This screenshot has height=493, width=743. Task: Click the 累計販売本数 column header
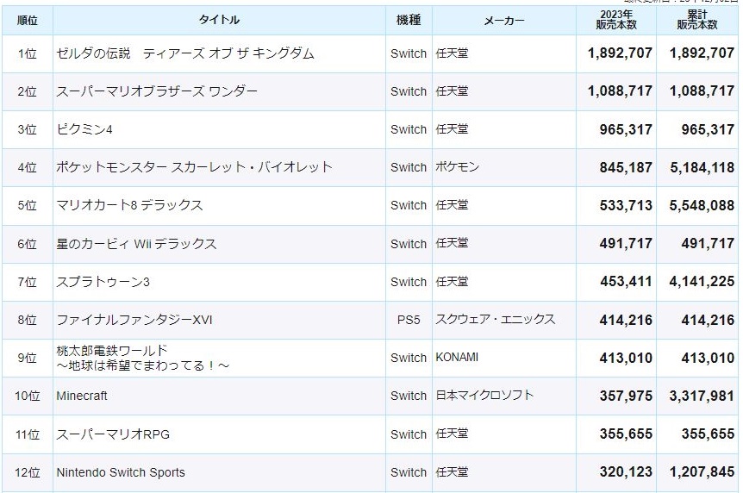point(697,21)
